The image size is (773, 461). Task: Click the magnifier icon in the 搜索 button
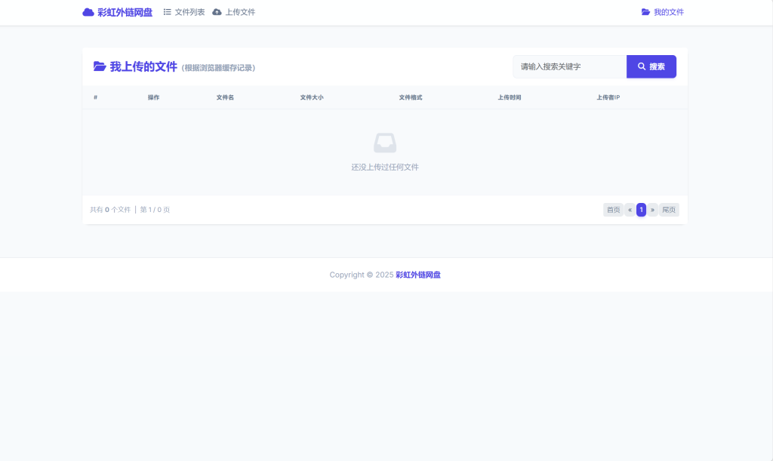642,66
